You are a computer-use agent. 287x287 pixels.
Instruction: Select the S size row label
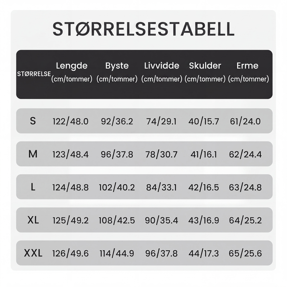(33, 121)
